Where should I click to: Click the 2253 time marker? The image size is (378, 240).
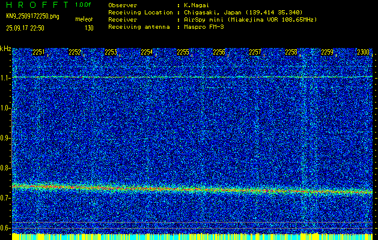point(111,52)
